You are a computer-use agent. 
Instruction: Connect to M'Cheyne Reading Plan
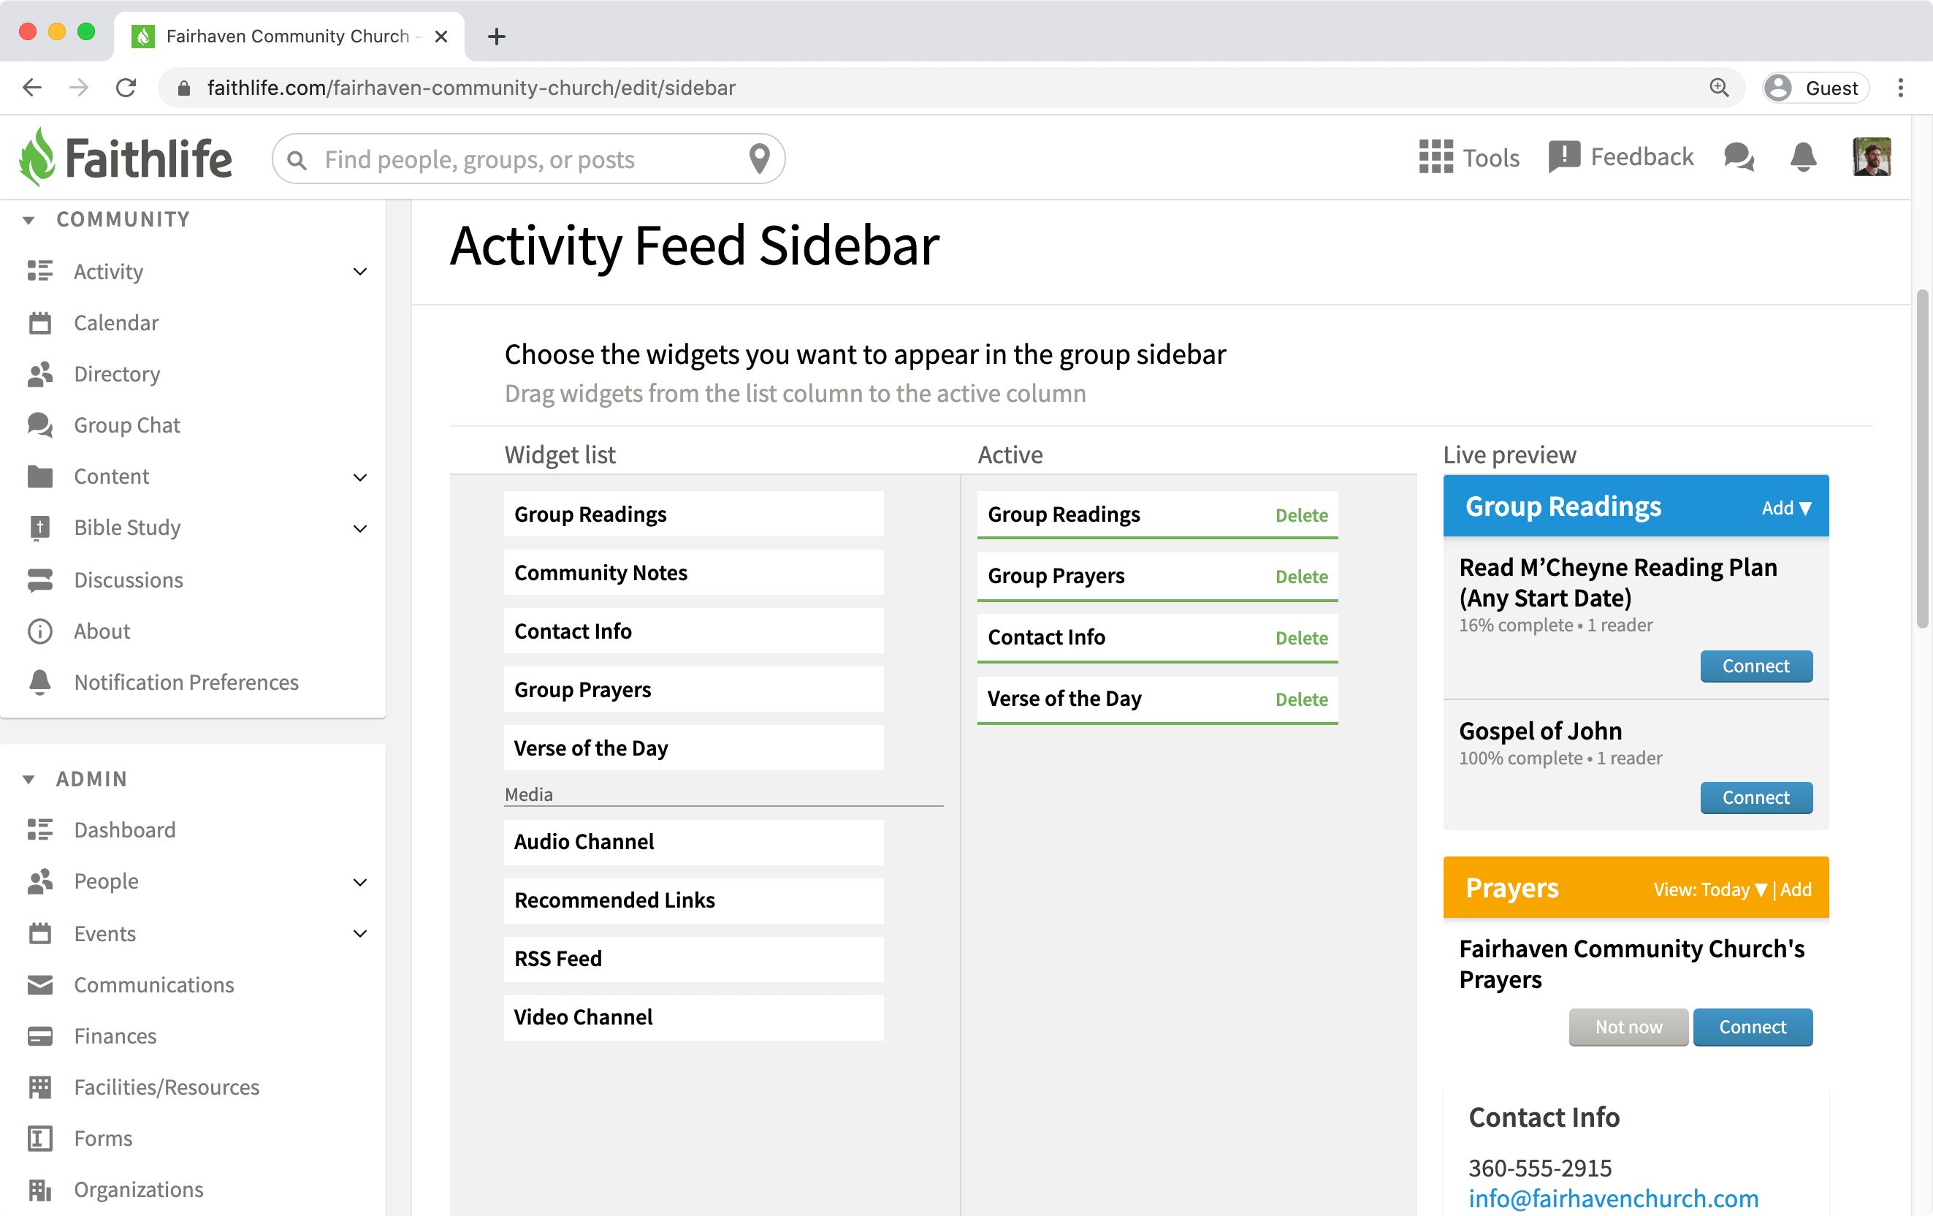1755,666
